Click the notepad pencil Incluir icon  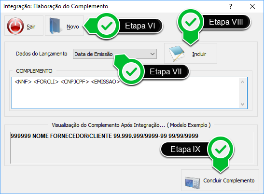[x=177, y=54]
